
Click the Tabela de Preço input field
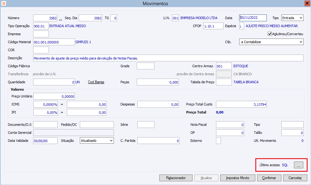224,82
